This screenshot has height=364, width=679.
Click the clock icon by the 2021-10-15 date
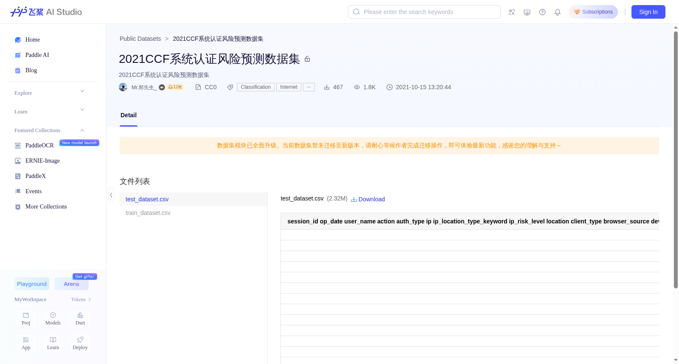tap(390, 87)
